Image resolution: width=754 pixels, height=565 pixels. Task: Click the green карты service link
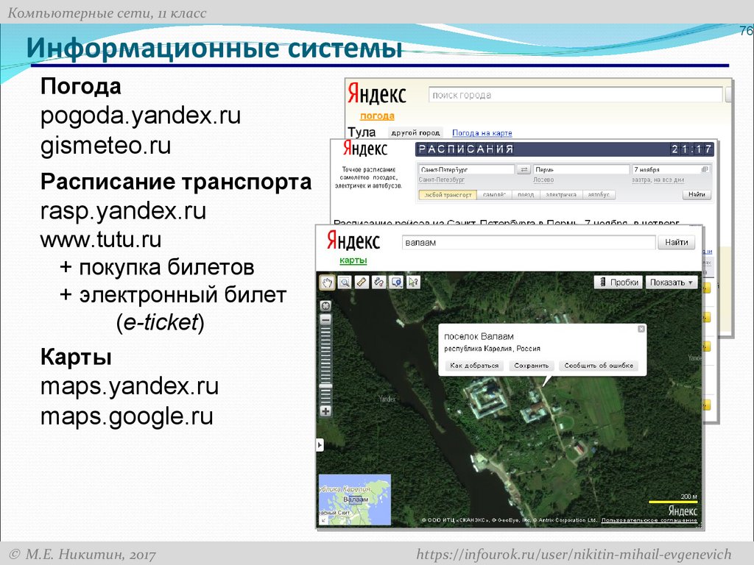pyautogui.click(x=353, y=260)
